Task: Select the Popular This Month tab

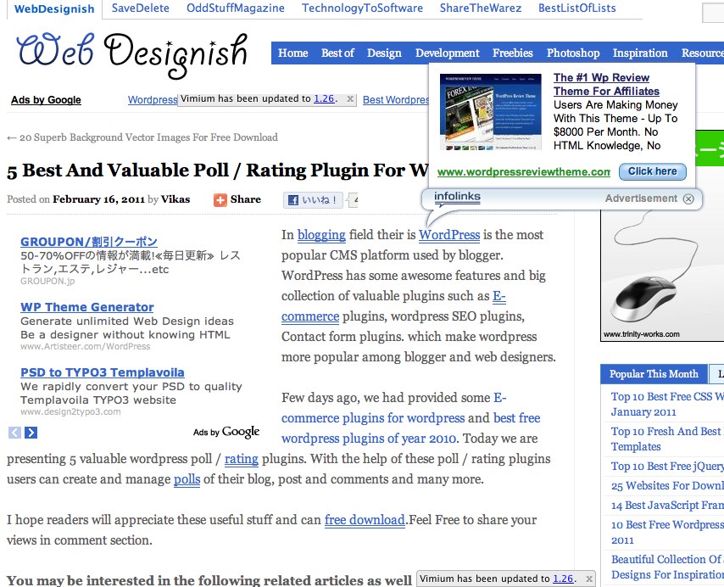Action: click(x=654, y=374)
